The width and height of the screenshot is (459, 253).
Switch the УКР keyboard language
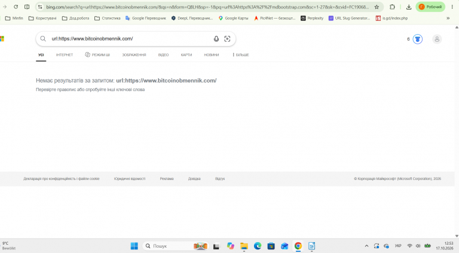click(398, 246)
